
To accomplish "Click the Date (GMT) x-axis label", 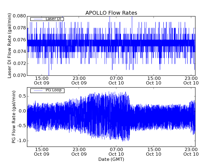I will 111,159.
